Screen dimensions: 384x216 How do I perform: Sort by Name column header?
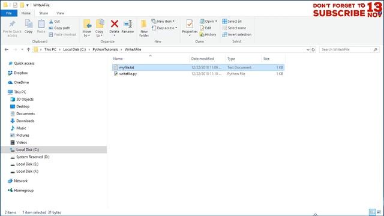(118, 59)
